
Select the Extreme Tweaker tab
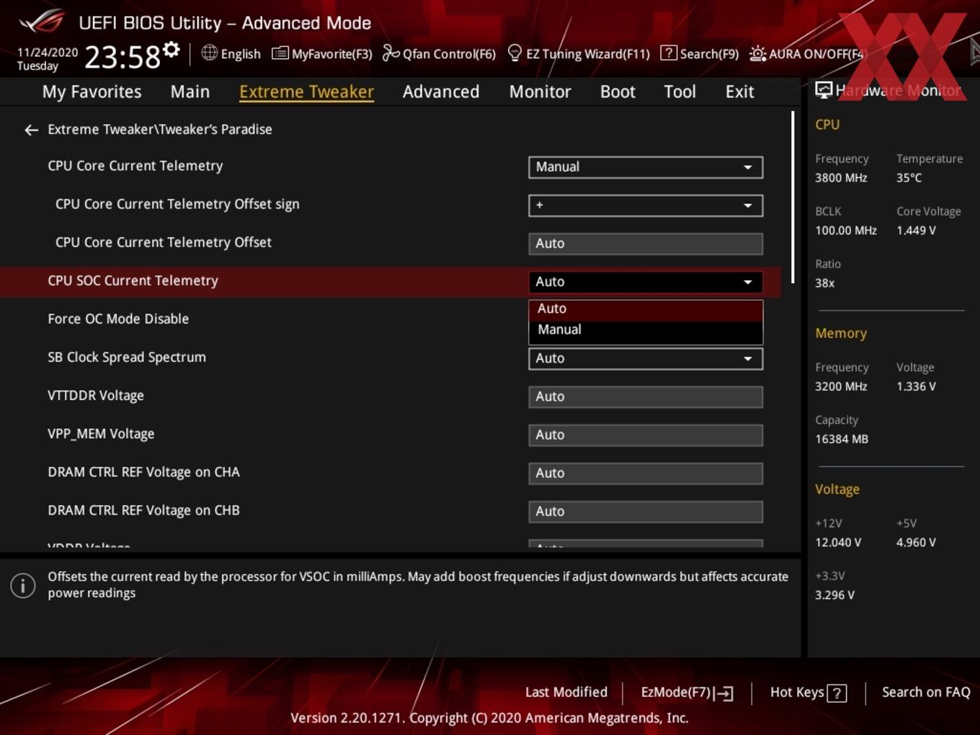pyautogui.click(x=306, y=92)
